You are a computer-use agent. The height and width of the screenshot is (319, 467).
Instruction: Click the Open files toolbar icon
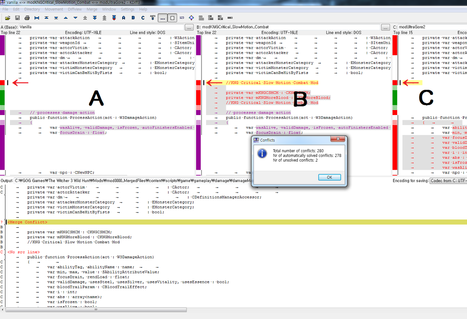[x=7, y=18]
